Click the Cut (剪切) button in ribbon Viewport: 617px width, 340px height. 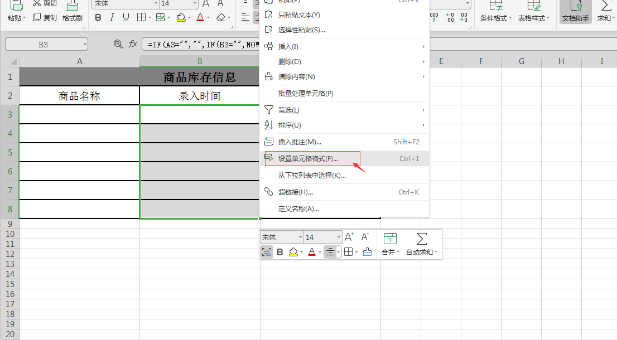[x=45, y=3]
